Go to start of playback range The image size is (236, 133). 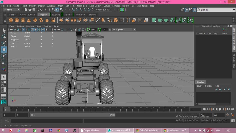[x=204, y=109]
